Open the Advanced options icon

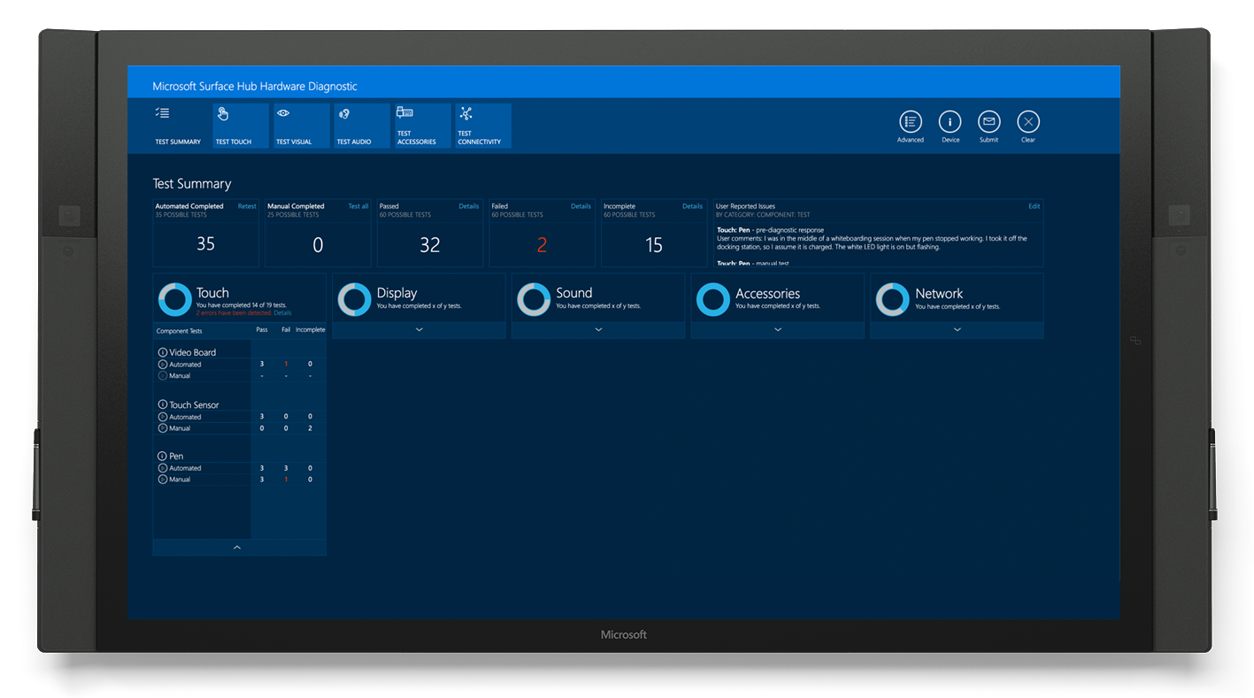pyautogui.click(x=910, y=122)
